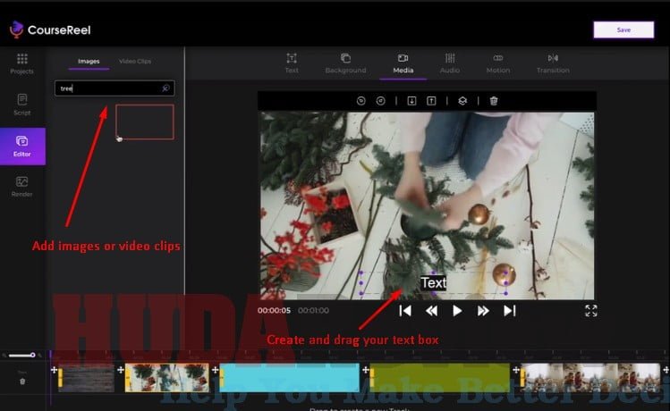Adjust the timeline zoom slider
Viewport: 670px width, 411px height.
tap(22, 355)
